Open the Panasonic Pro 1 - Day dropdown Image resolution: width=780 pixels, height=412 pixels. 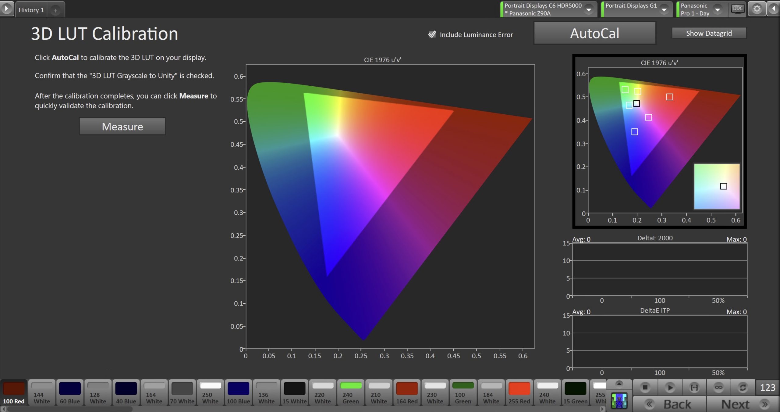pos(718,9)
